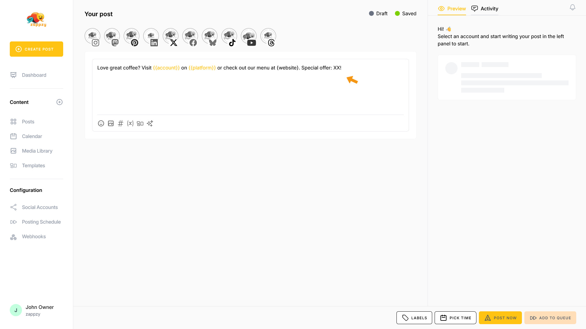Click the AI sparkle assistant icon
Screen dimensions: 586x329
click(x=150, y=123)
